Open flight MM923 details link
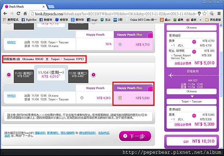 tap(11, 96)
